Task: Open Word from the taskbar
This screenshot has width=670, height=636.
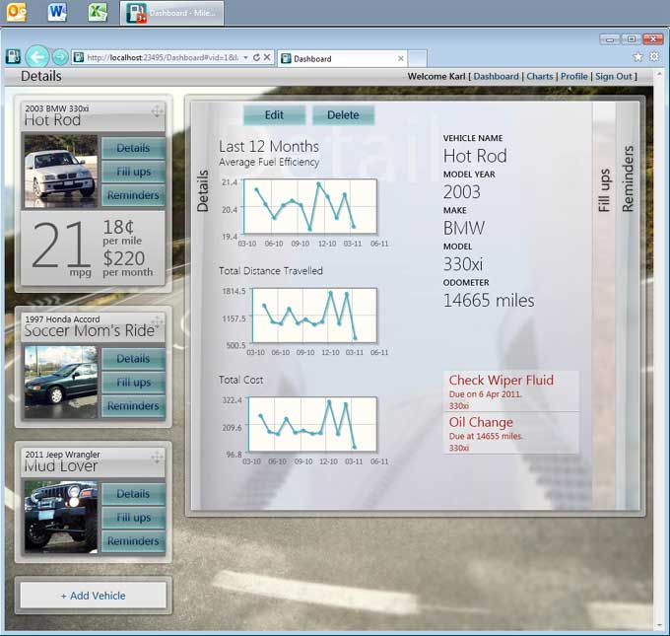Action: pyautogui.click(x=57, y=12)
